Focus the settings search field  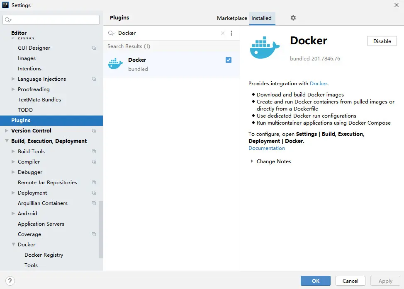point(51,20)
